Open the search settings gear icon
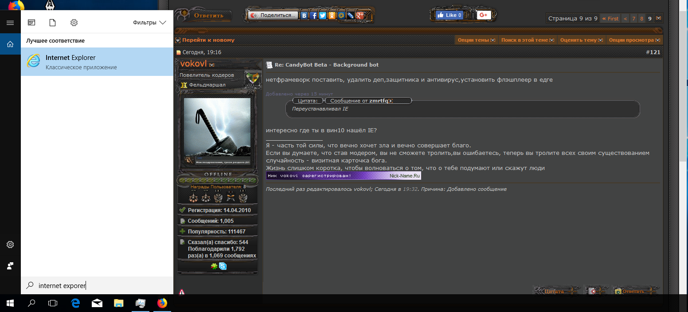The width and height of the screenshot is (688, 312). (x=74, y=23)
